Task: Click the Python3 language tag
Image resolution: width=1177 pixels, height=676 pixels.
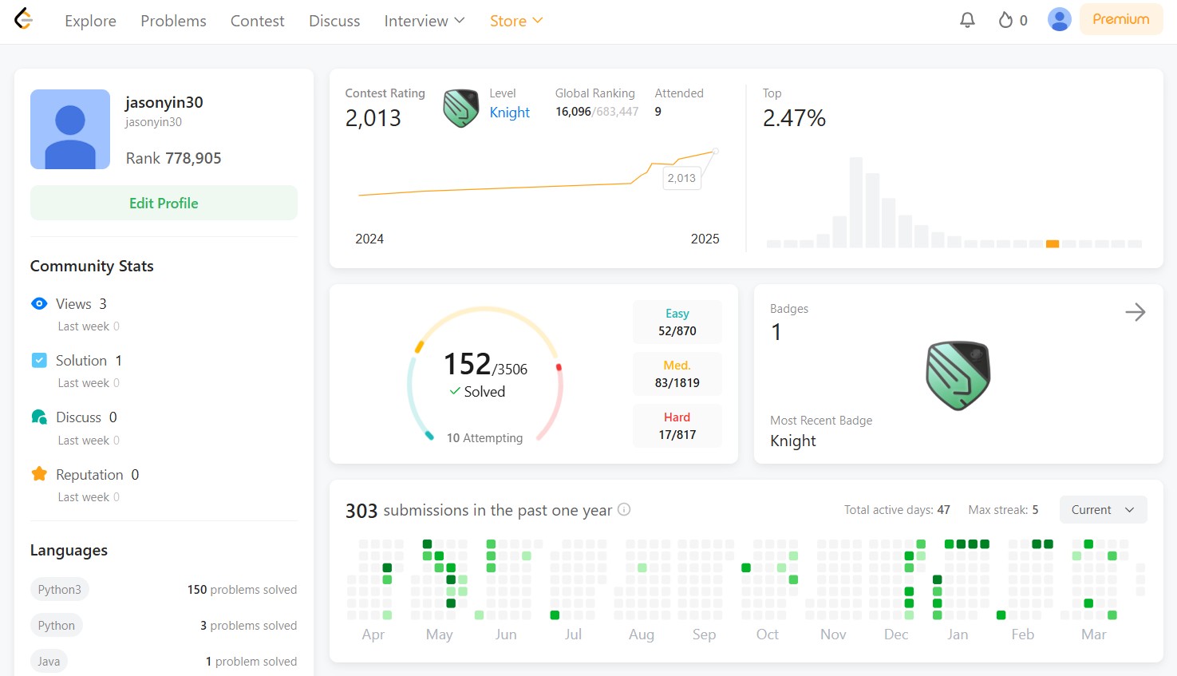Action: tap(60, 589)
